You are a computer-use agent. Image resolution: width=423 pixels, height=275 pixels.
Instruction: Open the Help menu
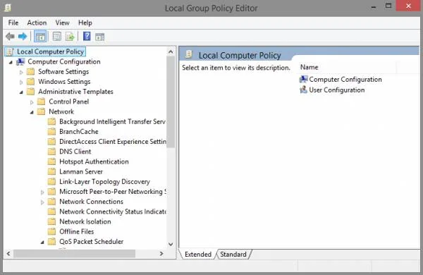85,23
